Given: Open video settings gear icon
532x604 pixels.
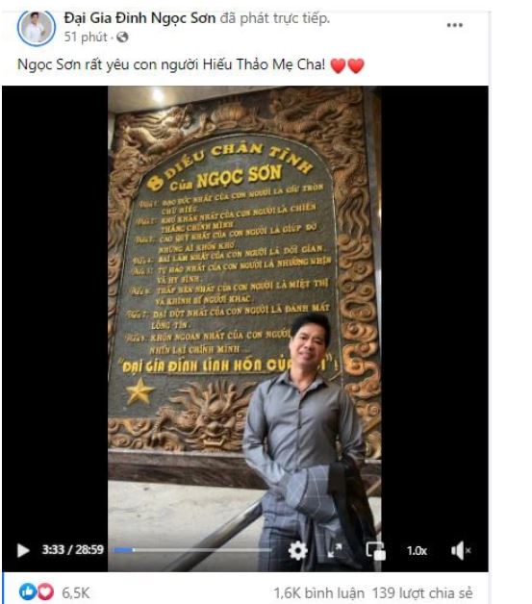Looking at the screenshot, I should point(298,550).
